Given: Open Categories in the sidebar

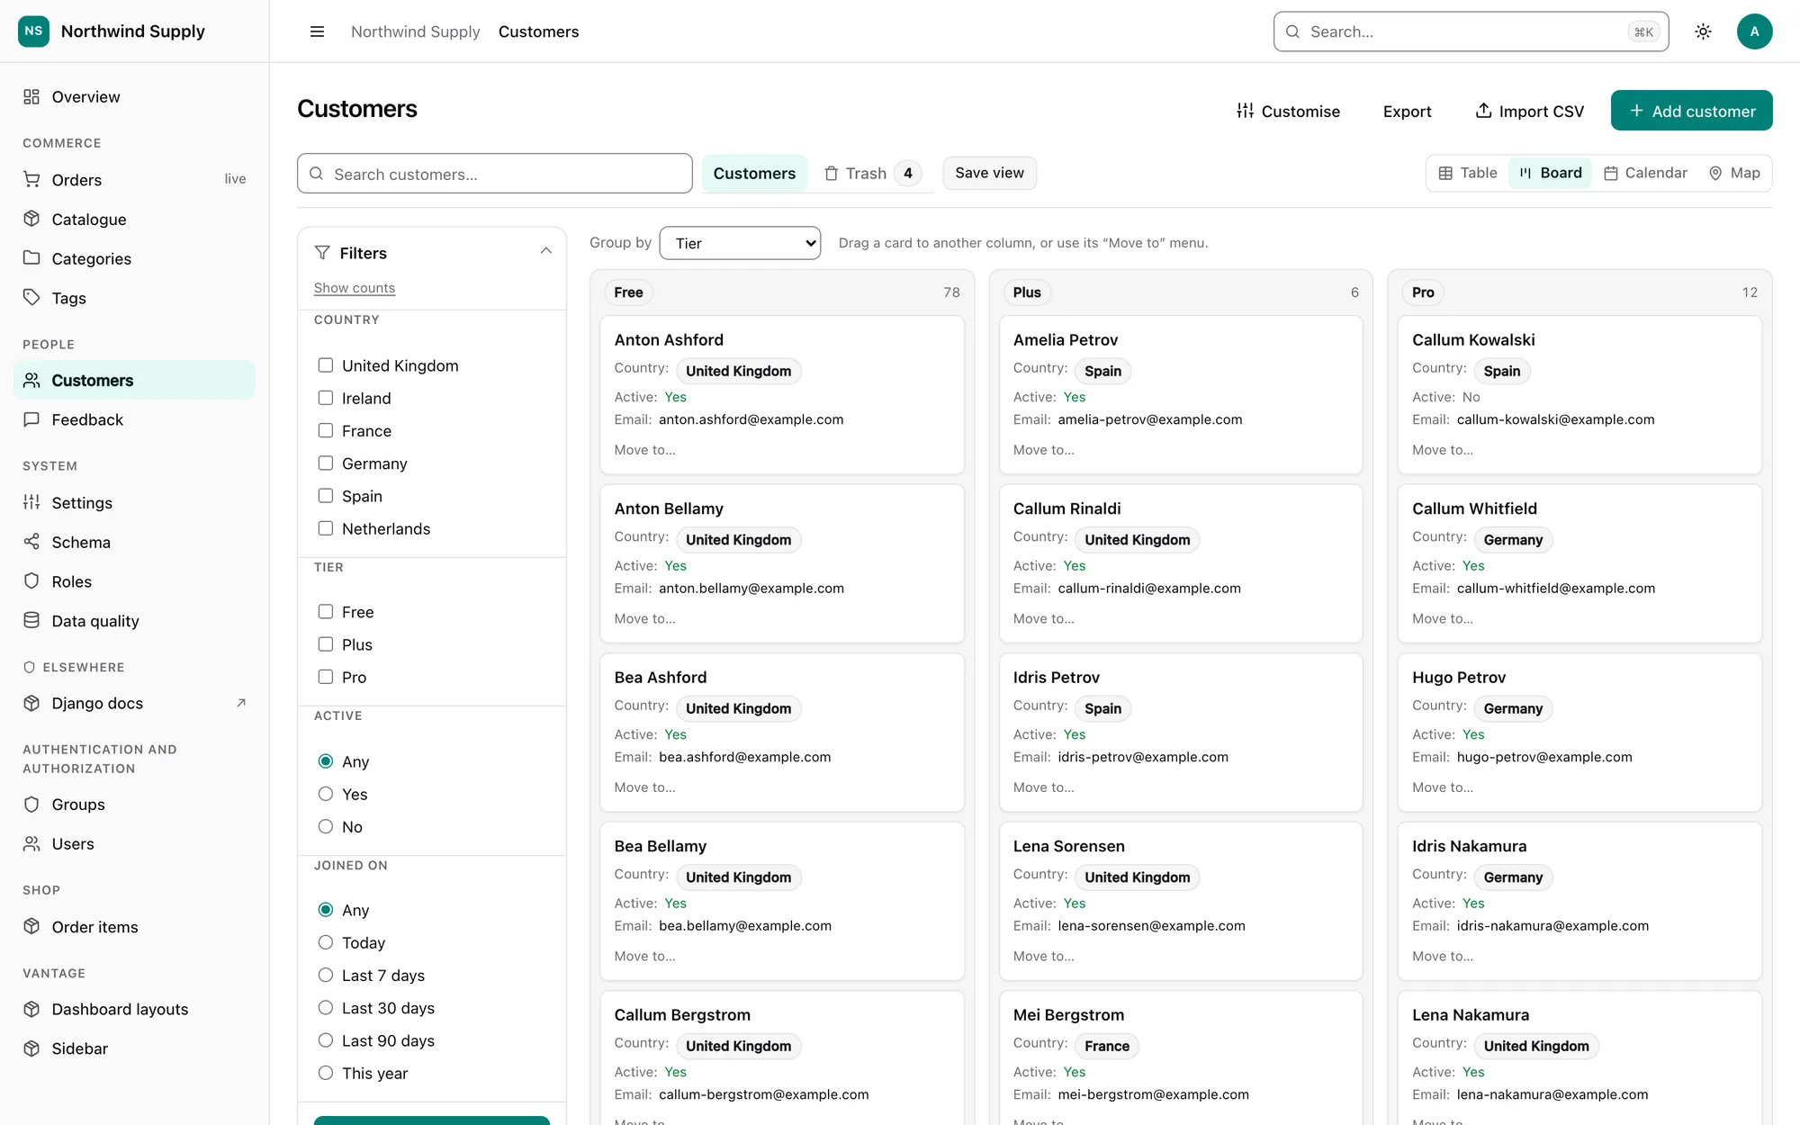Looking at the screenshot, I should 134,258.
